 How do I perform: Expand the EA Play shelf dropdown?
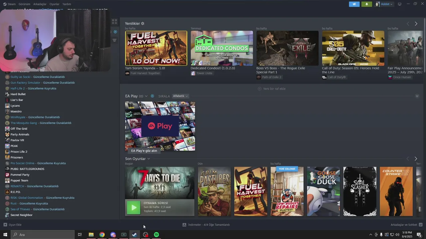coord(146,96)
